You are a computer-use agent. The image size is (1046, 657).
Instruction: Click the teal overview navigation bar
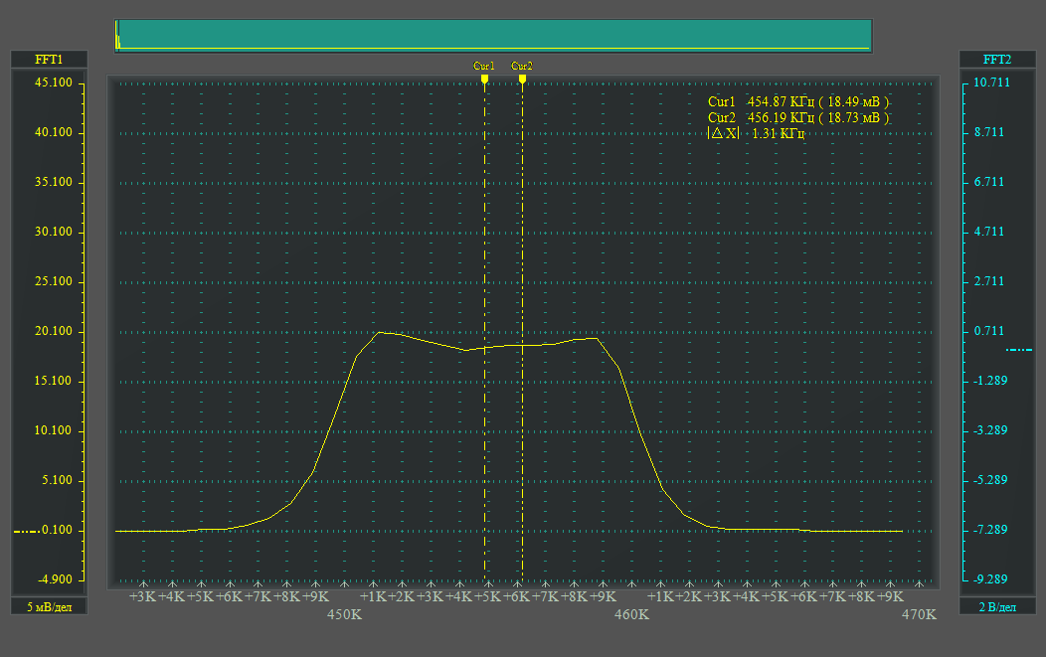[x=493, y=36]
